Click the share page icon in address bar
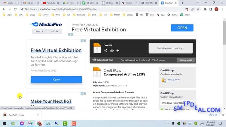The width and height of the screenshot is (226, 127). [x=192, y=9]
